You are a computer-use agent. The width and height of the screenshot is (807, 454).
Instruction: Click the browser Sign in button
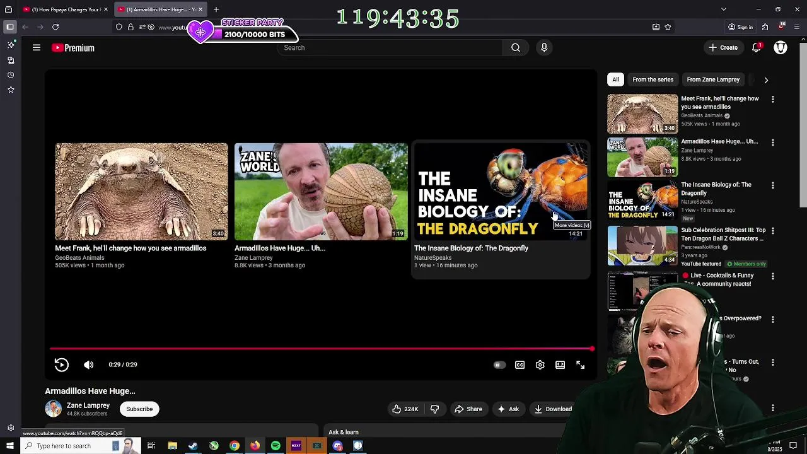(x=740, y=27)
